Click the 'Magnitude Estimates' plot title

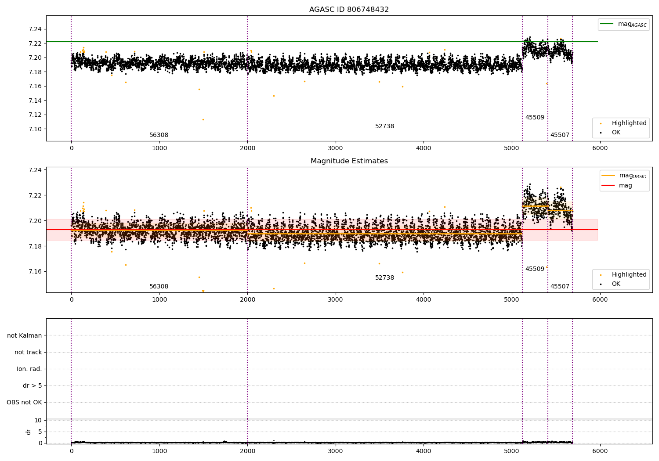coord(349,161)
